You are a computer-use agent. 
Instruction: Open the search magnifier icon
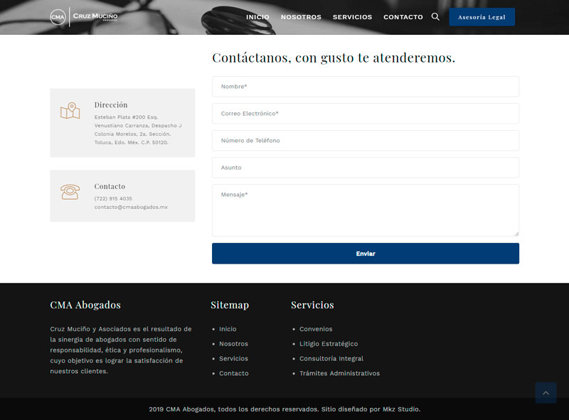tap(435, 16)
